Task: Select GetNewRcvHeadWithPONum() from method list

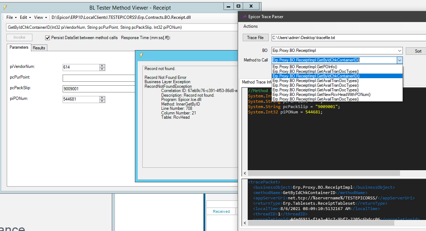Action: pos(321,95)
